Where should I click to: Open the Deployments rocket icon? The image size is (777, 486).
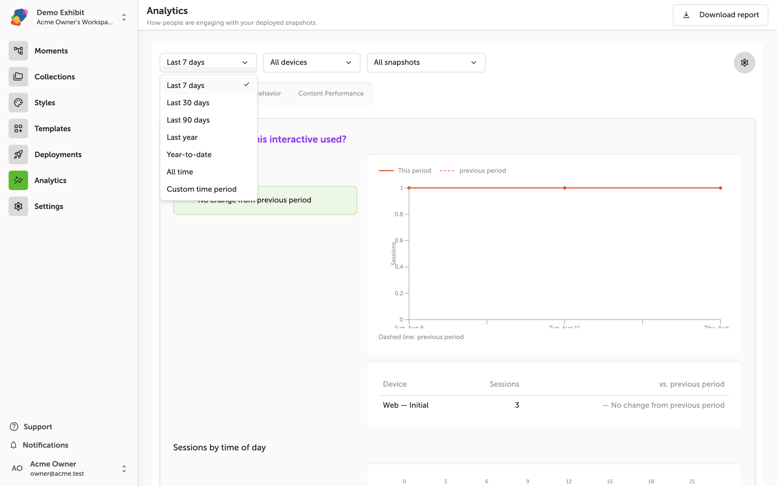point(18,154)
